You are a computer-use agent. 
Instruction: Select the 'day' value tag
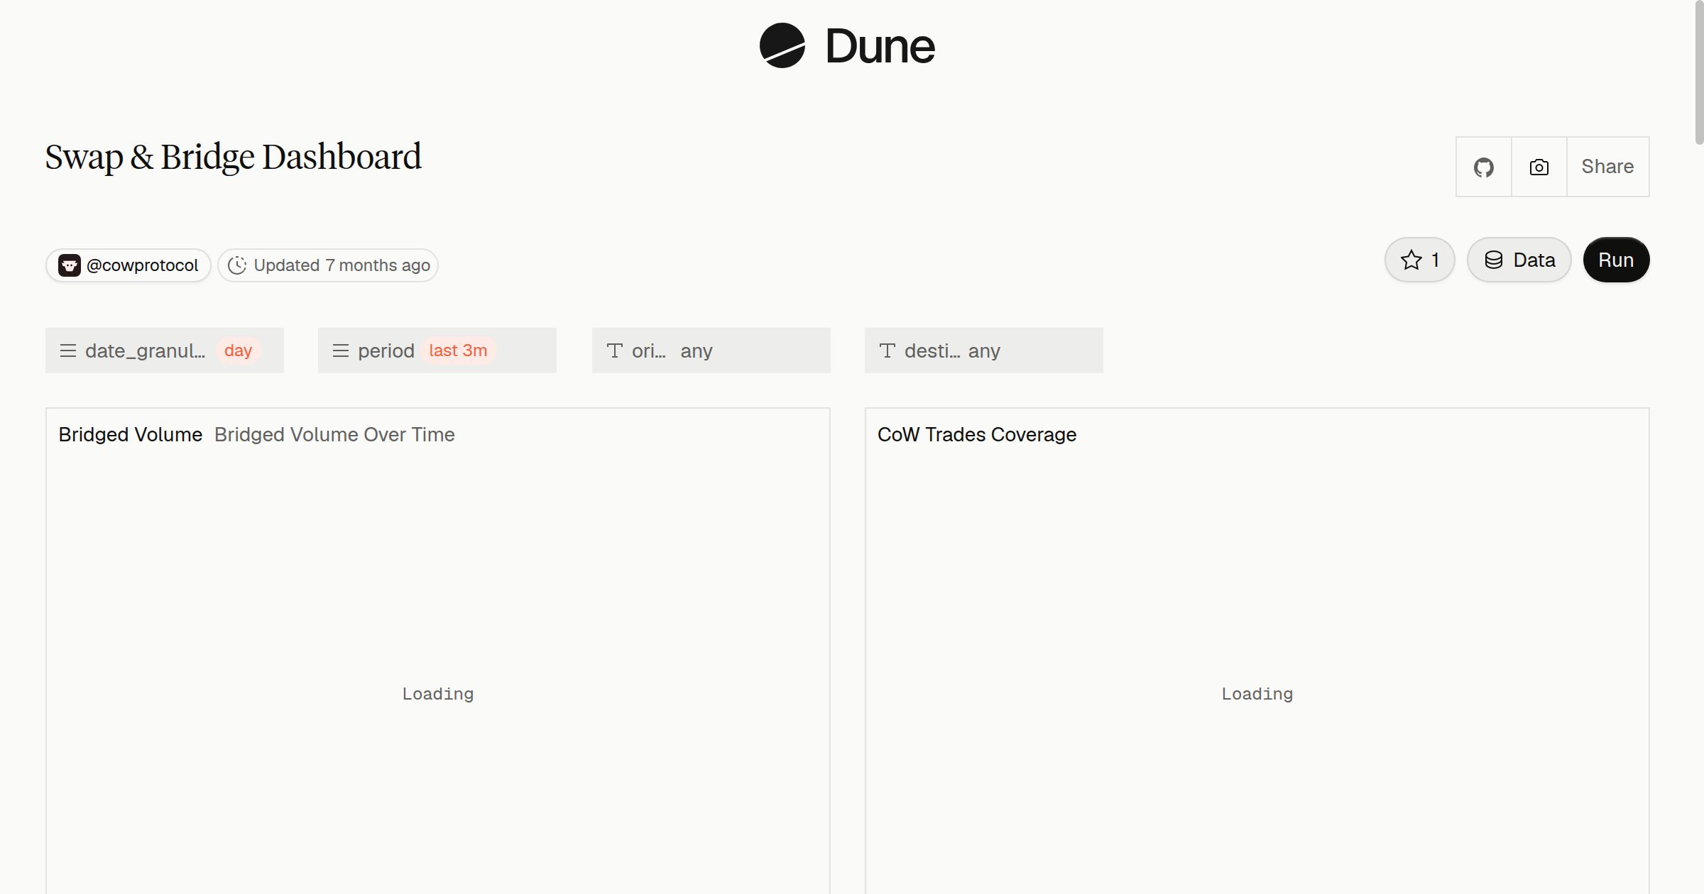(x=238, y=351)
